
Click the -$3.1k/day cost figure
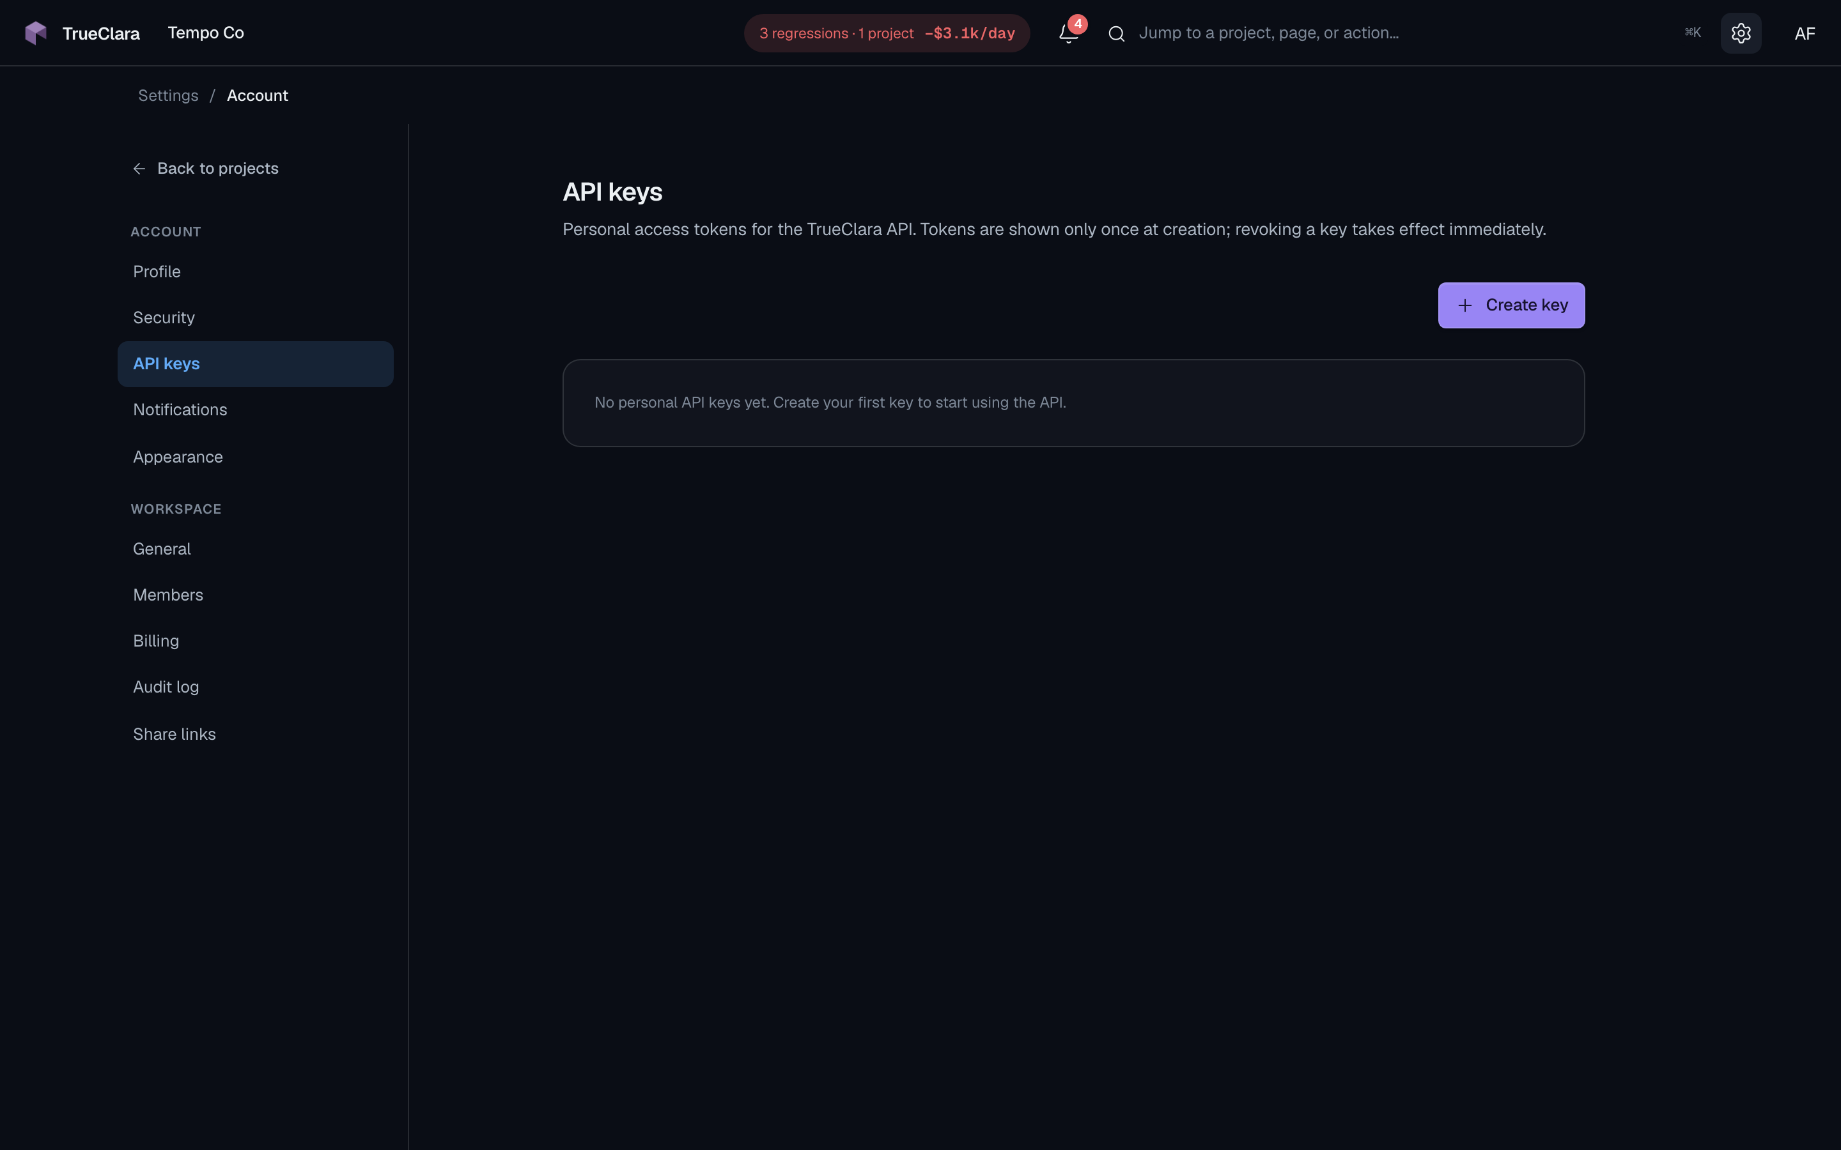(969, 33)
